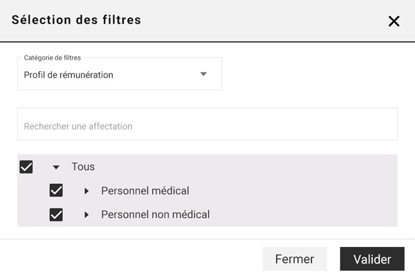
Task: Uncheck the Personnel non médical checkbox
Action: pos(56,214)
